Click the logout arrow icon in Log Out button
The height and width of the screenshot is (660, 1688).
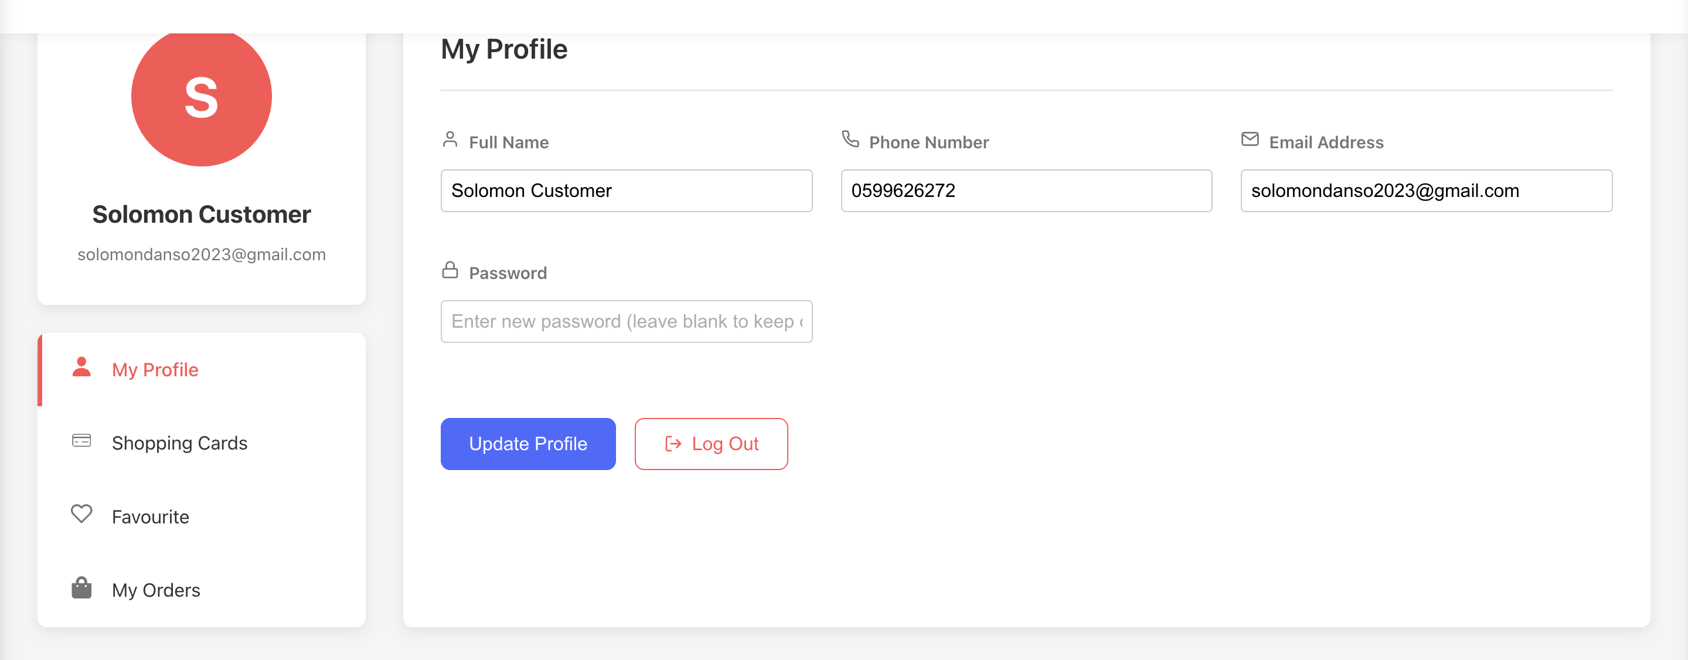pos(673,444)
